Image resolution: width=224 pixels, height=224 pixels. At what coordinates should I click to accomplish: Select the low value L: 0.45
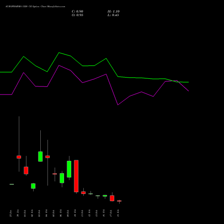[x=113, y=15]
